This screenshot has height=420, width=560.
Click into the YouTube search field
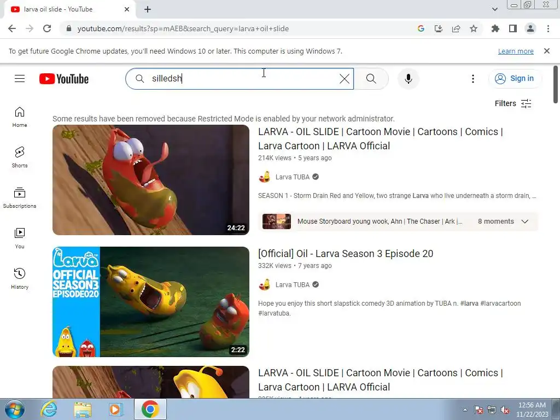240,79
